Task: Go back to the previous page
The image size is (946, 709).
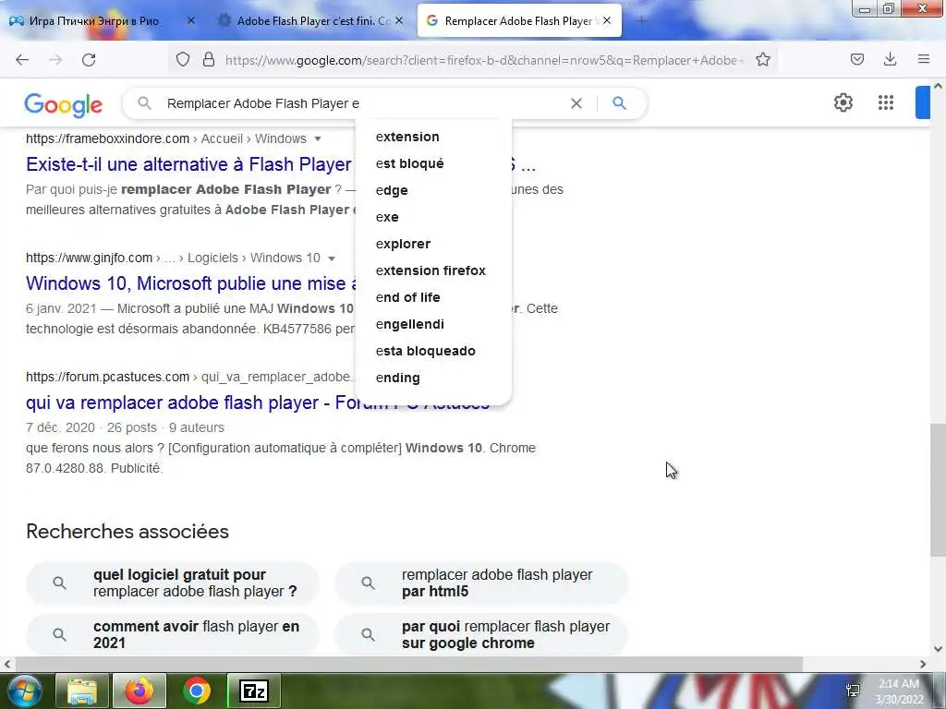Action: pos(22,60)
